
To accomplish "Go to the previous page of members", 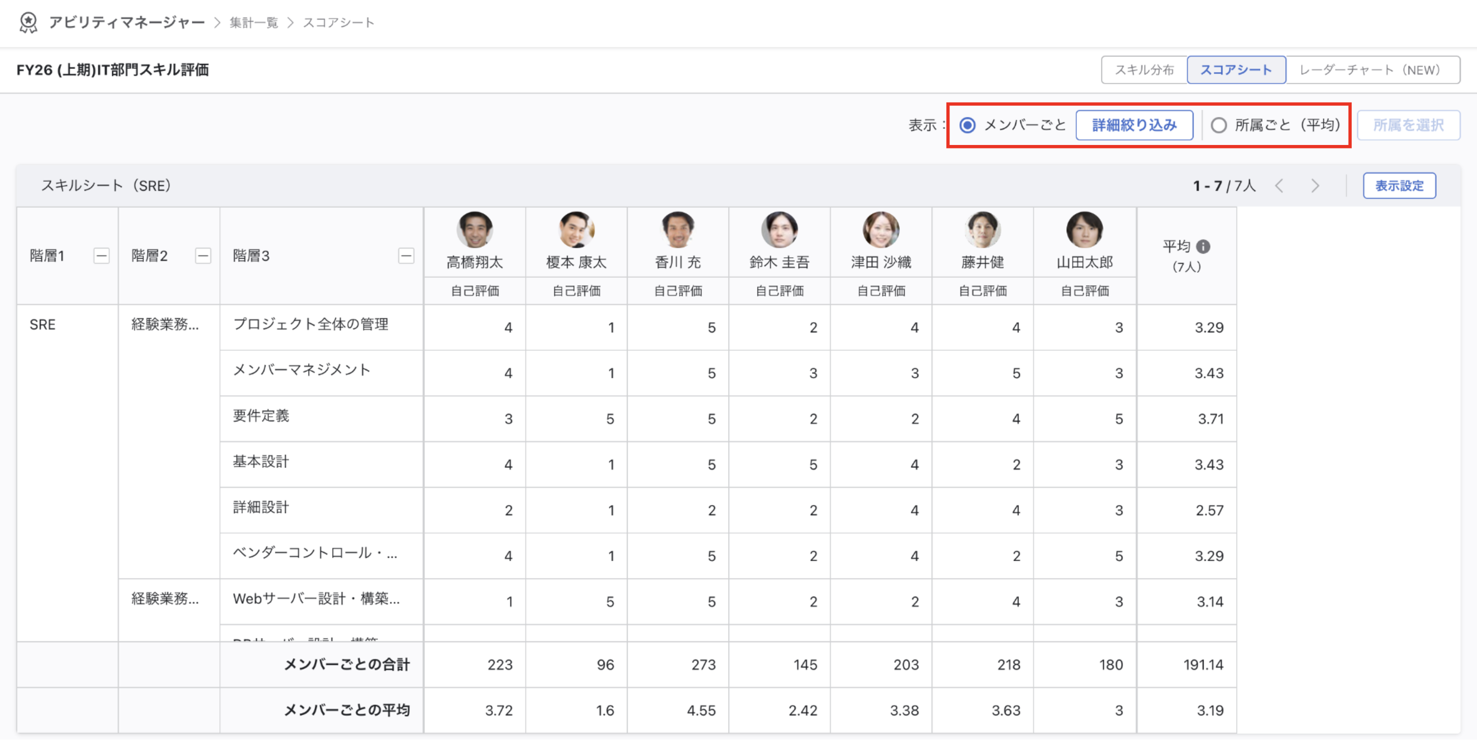I will tap(1279, 186).
